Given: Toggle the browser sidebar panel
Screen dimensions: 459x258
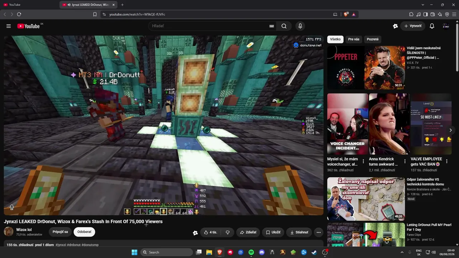Looking at the screenshot, I should coord(426,14).
